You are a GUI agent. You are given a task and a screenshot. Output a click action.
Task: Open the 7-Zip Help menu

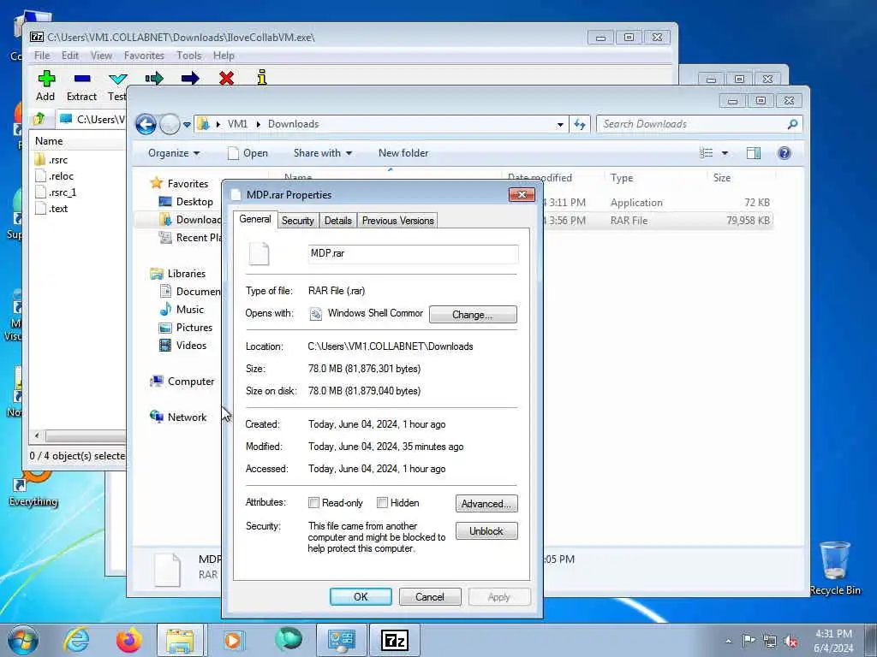point(224,56)
